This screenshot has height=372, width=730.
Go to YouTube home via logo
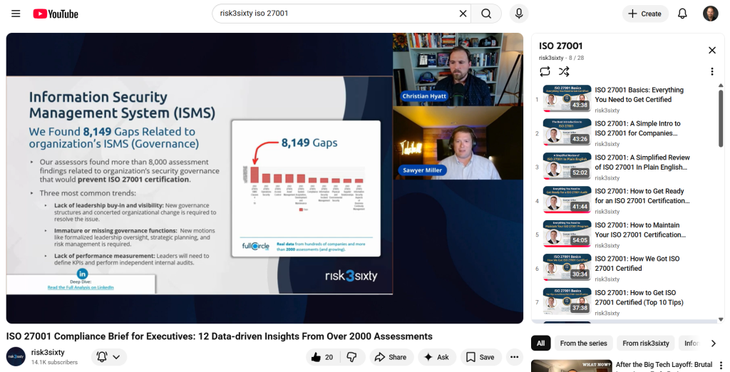click(x=56, y=14)
